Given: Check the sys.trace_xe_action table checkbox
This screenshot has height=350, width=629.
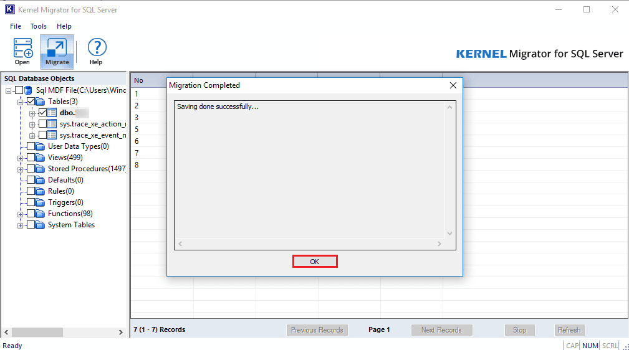Looking at the screenshot, I should pyautogui.click(x=42, y=124).
